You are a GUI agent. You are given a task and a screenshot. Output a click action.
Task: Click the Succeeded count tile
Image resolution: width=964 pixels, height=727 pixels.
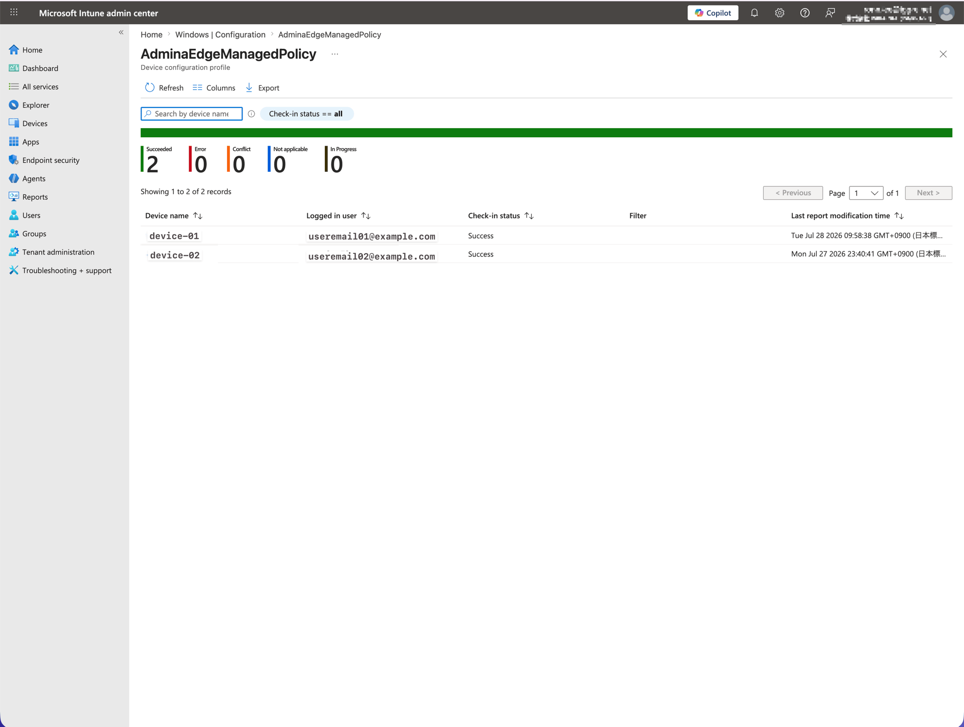coord(157,159)
